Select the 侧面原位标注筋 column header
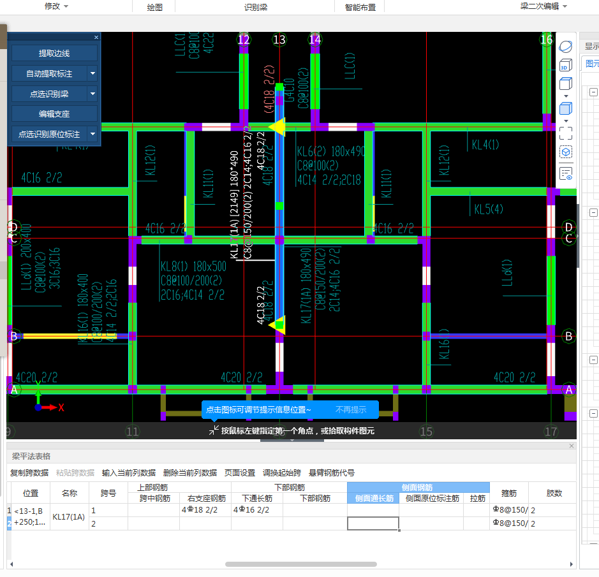The image size is (599, 577). pyautogui.click(x=432, y=499)
